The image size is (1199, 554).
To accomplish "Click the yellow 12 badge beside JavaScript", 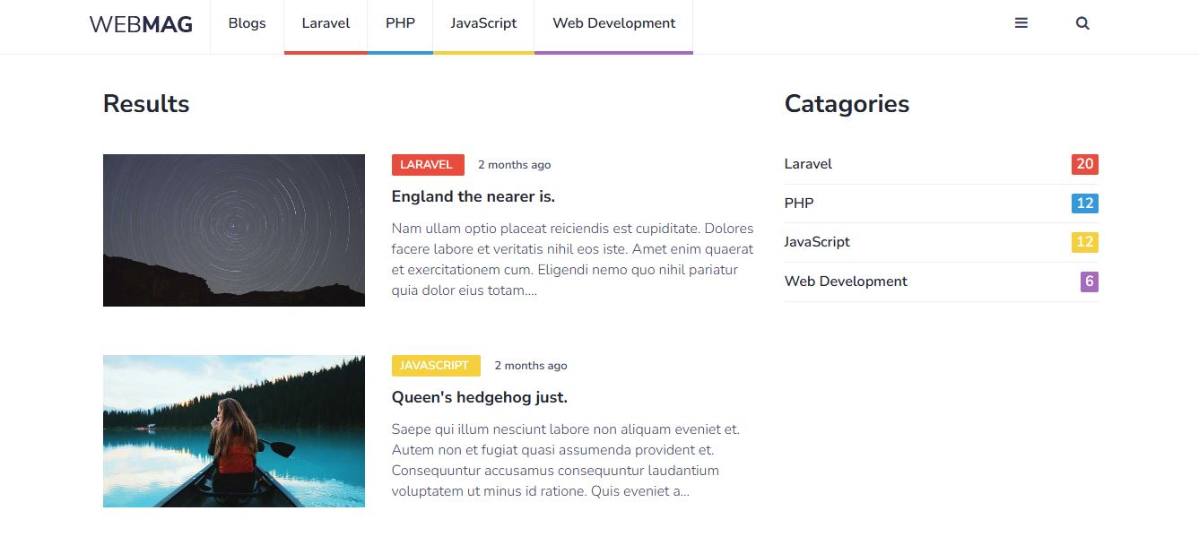I will (x=1085, y=242).
